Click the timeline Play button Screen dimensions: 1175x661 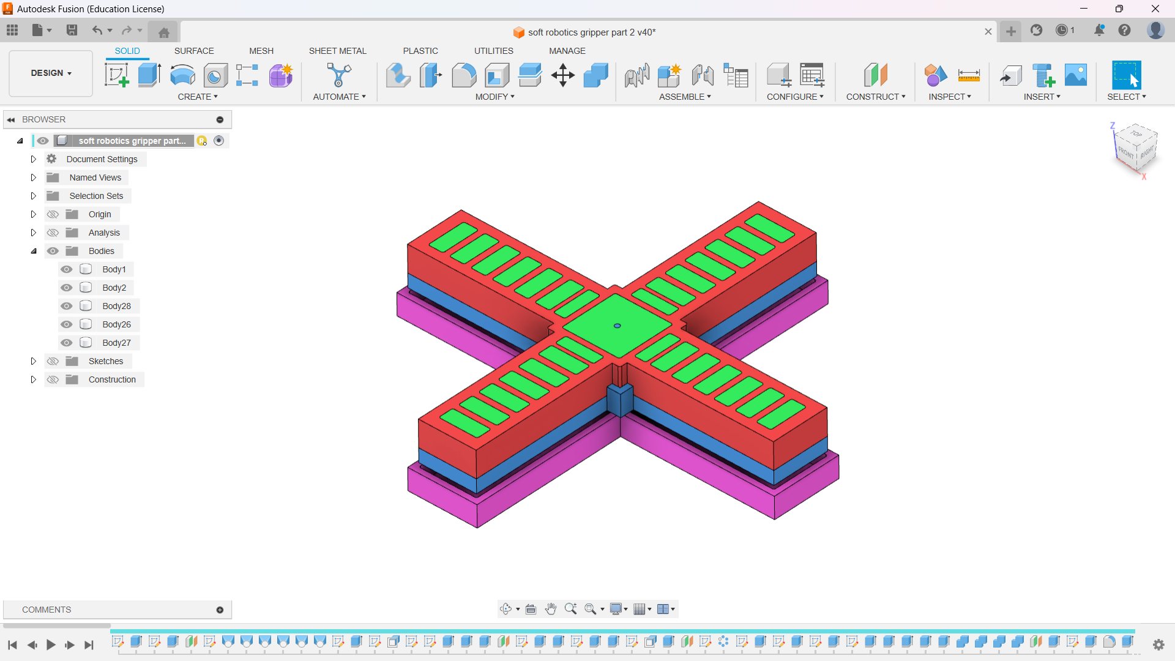click(51, 644)
